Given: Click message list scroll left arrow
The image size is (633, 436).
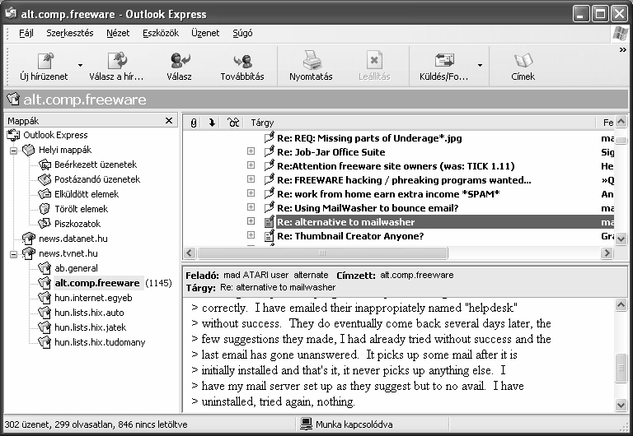Looking at the screenshot, I should point(190,253).
